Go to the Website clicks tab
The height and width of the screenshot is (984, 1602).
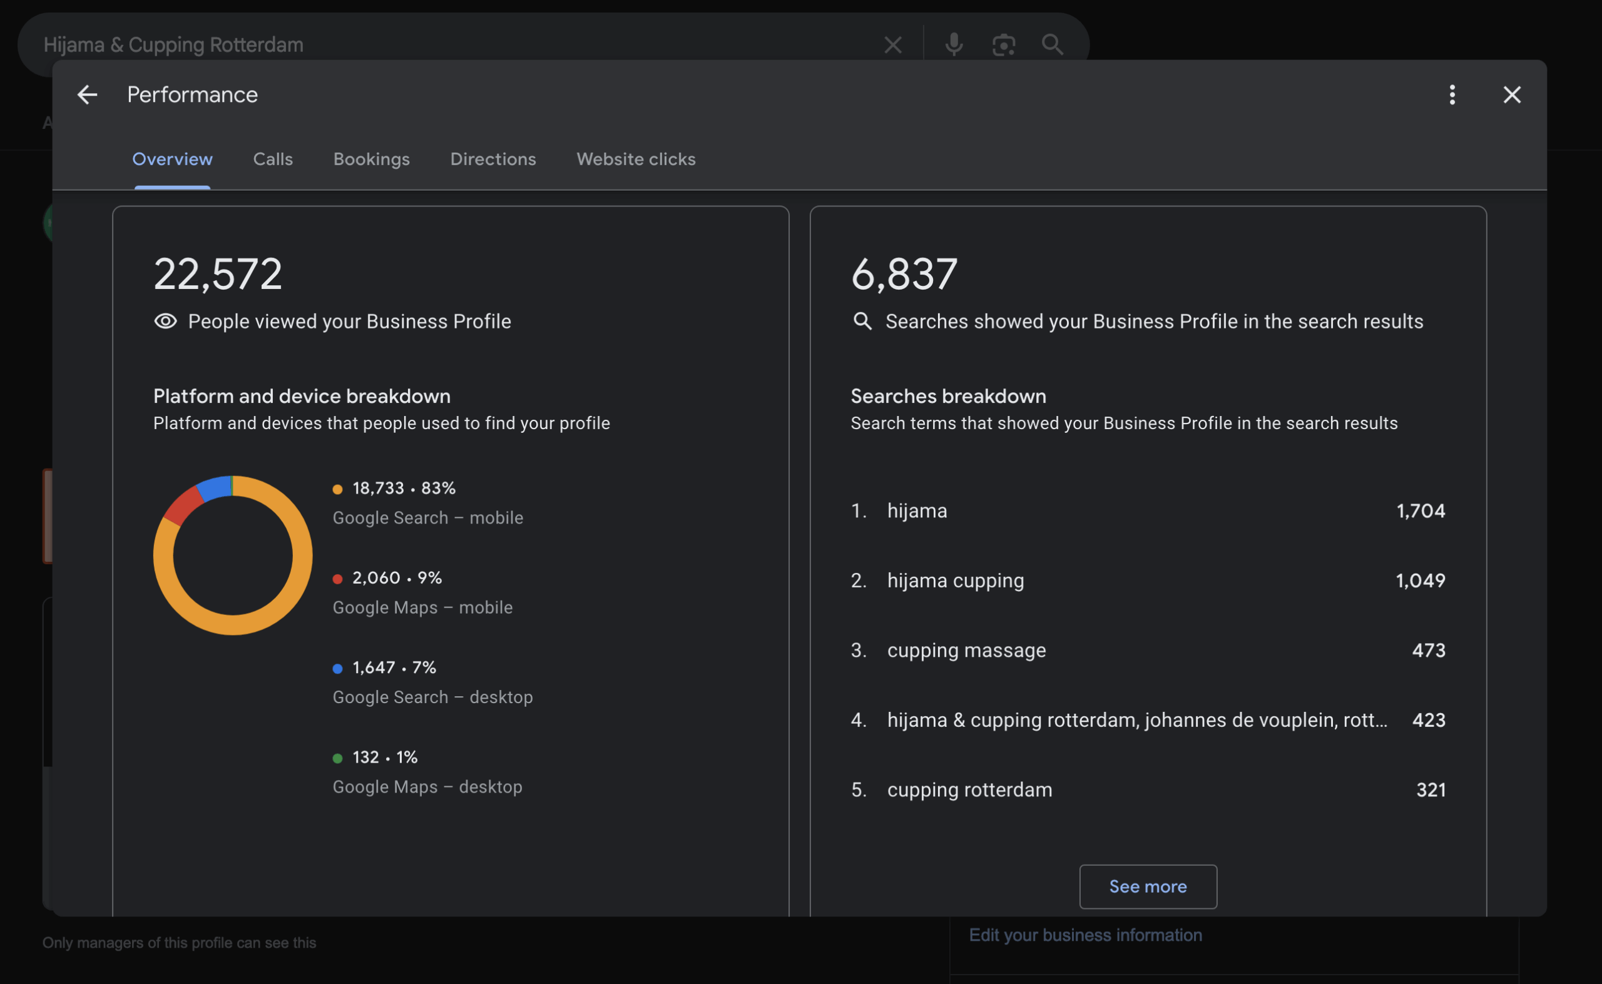(x=635, y=160)
